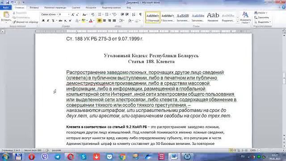286x161 pixels.
Task: Click the Заменить (Replace) button
Action: (261, 17)
